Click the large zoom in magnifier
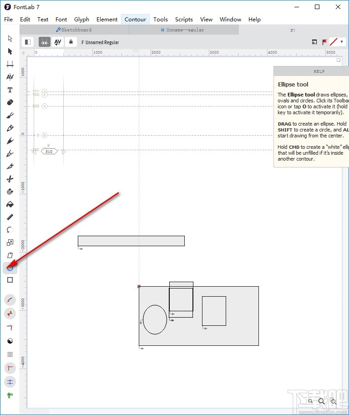The image size is (349, 415). [322, 401]
